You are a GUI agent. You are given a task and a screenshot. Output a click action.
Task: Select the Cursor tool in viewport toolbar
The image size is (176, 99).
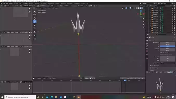35,15
